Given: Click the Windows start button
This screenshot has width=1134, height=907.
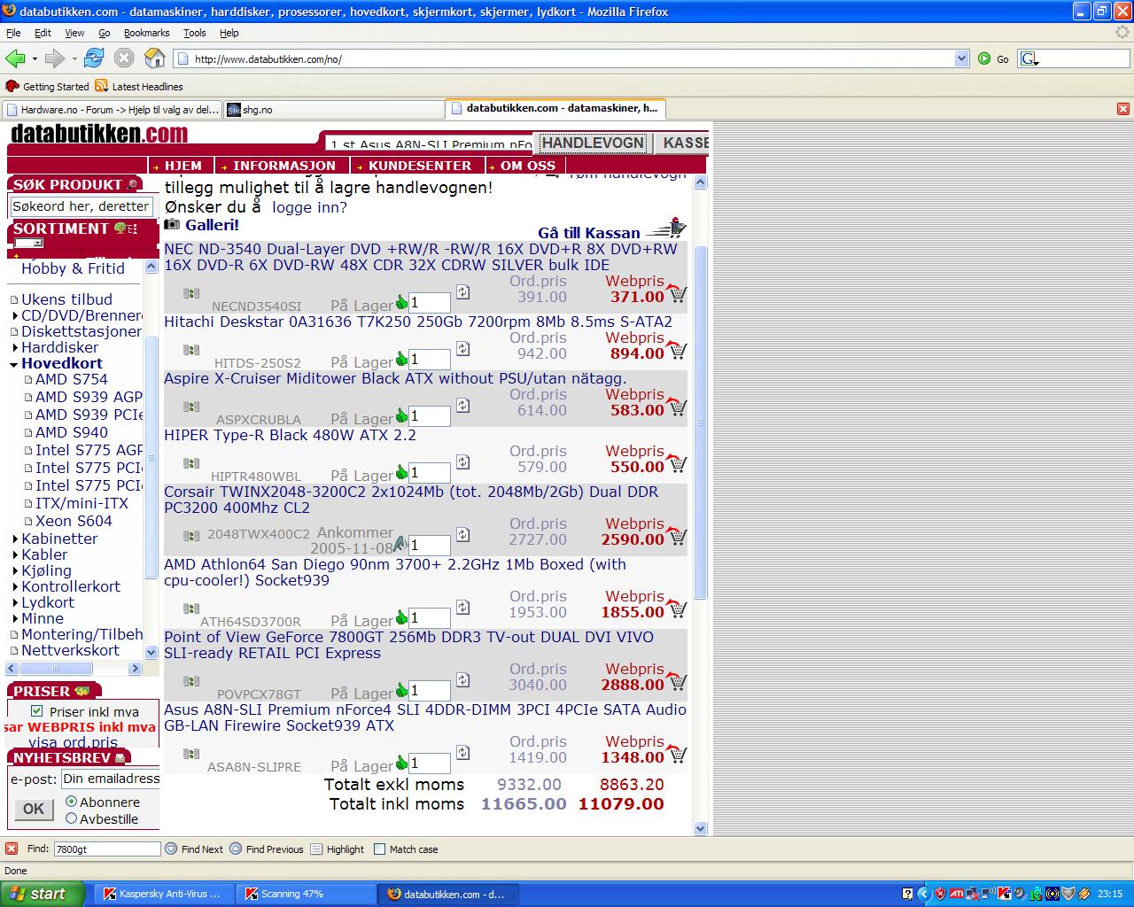Looking at the screenshot, I should pyautogui.click(x=42, y=894).
